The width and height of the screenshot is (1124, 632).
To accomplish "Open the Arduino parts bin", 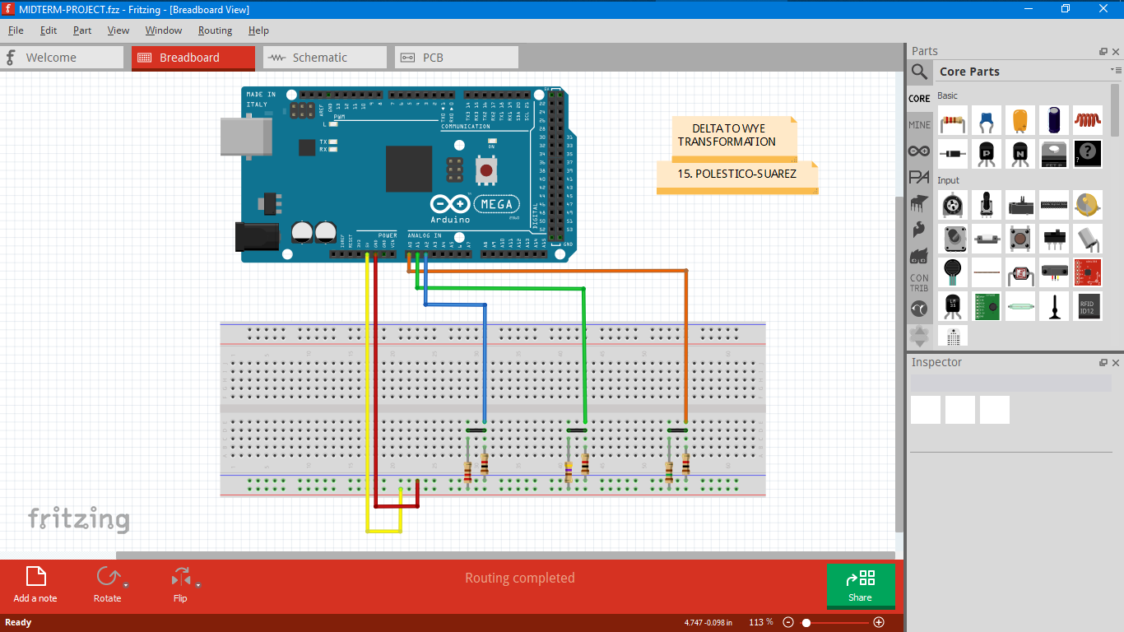I will (x=919, y=151).
